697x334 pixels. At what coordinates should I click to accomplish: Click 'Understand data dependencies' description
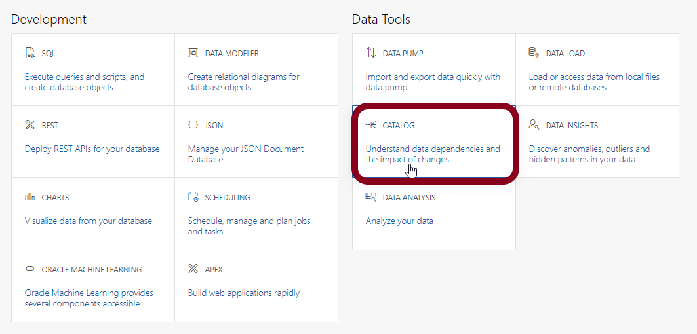(x=433, y=154)
